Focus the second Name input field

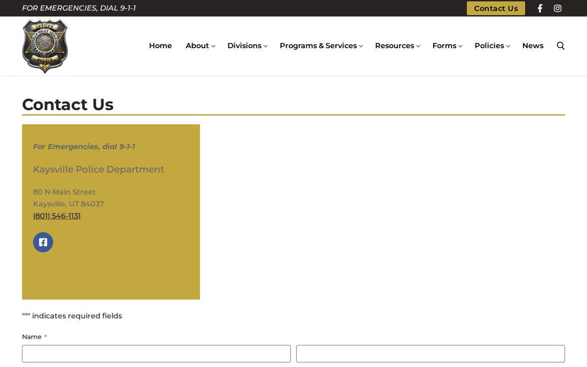pos(431,354)
